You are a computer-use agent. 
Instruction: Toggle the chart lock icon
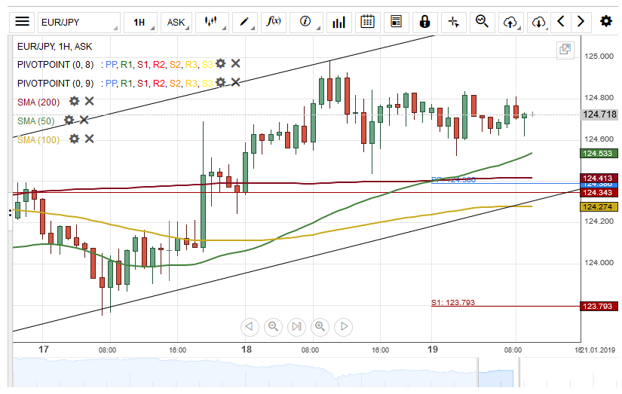tap(424, 22)
